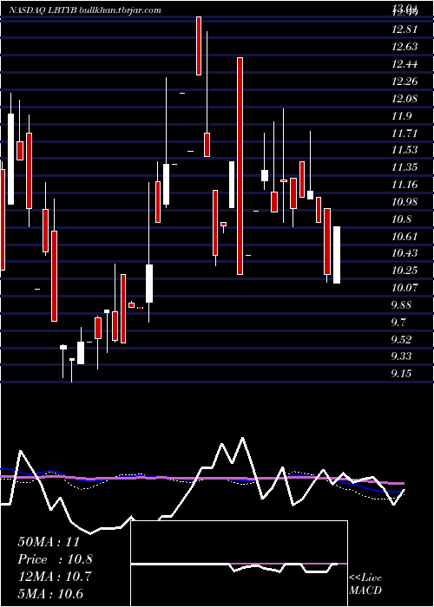Click the 12.26 price level label
Screen dimensions: 434x607
tap(404, 82)
